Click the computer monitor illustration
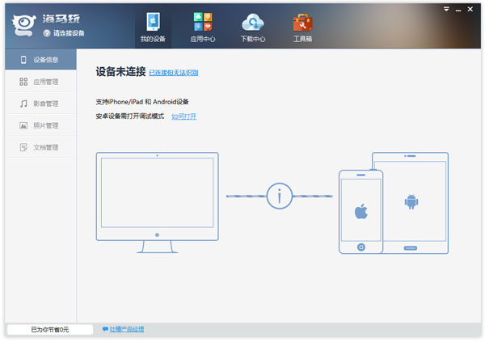Screen dimensions: 485x342 (x=157, y=202)
